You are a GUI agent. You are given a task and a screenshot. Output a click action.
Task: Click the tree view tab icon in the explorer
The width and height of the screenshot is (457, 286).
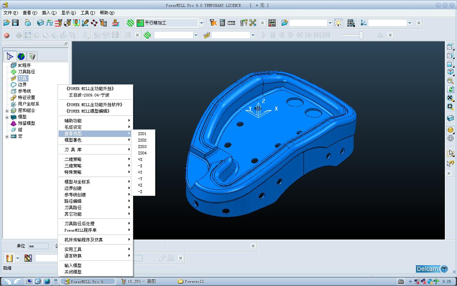point(10,56)
